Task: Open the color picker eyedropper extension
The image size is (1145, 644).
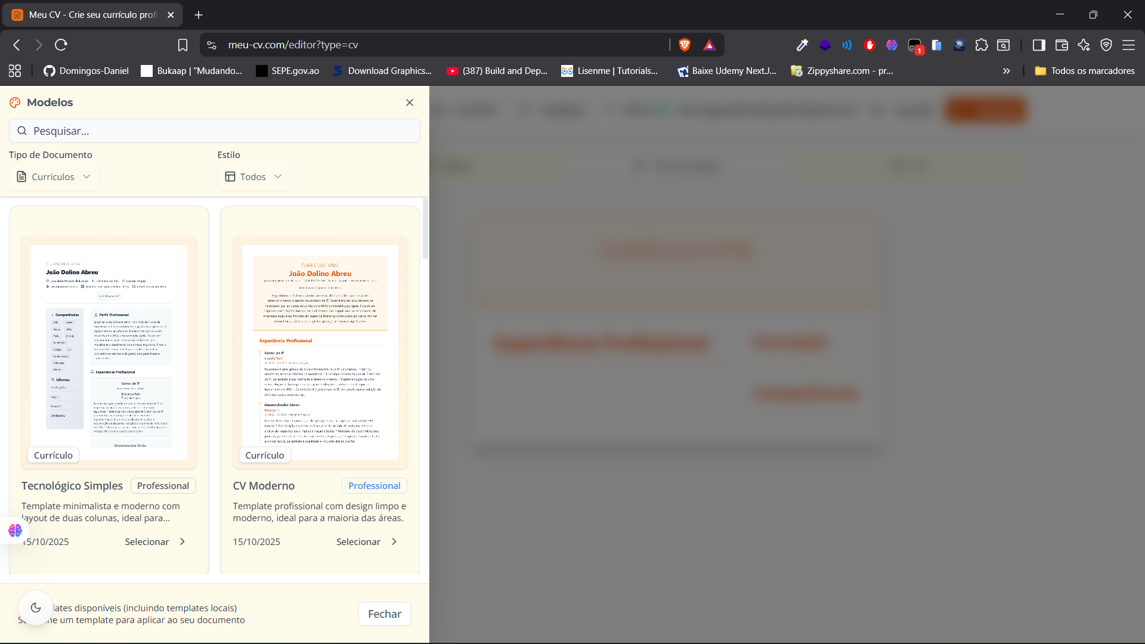Action: [x=803, y=45]
